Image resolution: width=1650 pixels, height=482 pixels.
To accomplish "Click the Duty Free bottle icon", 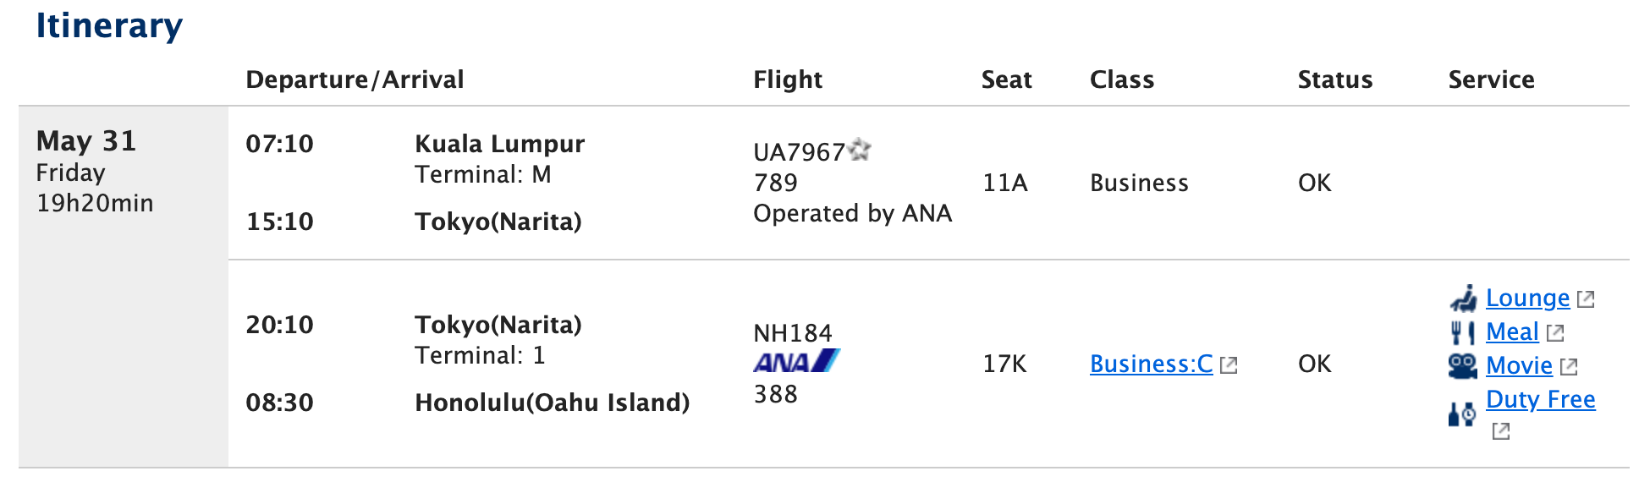I will (x=1461, y=414).
